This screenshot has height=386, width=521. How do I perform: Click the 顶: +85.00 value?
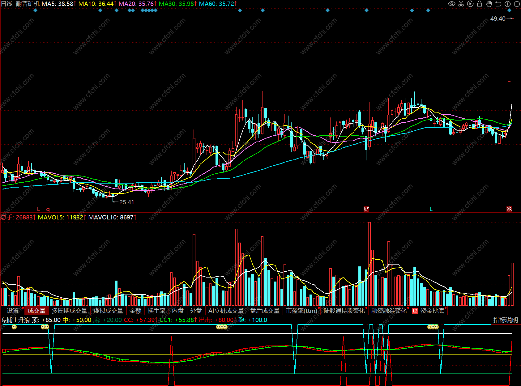(46, 320)
